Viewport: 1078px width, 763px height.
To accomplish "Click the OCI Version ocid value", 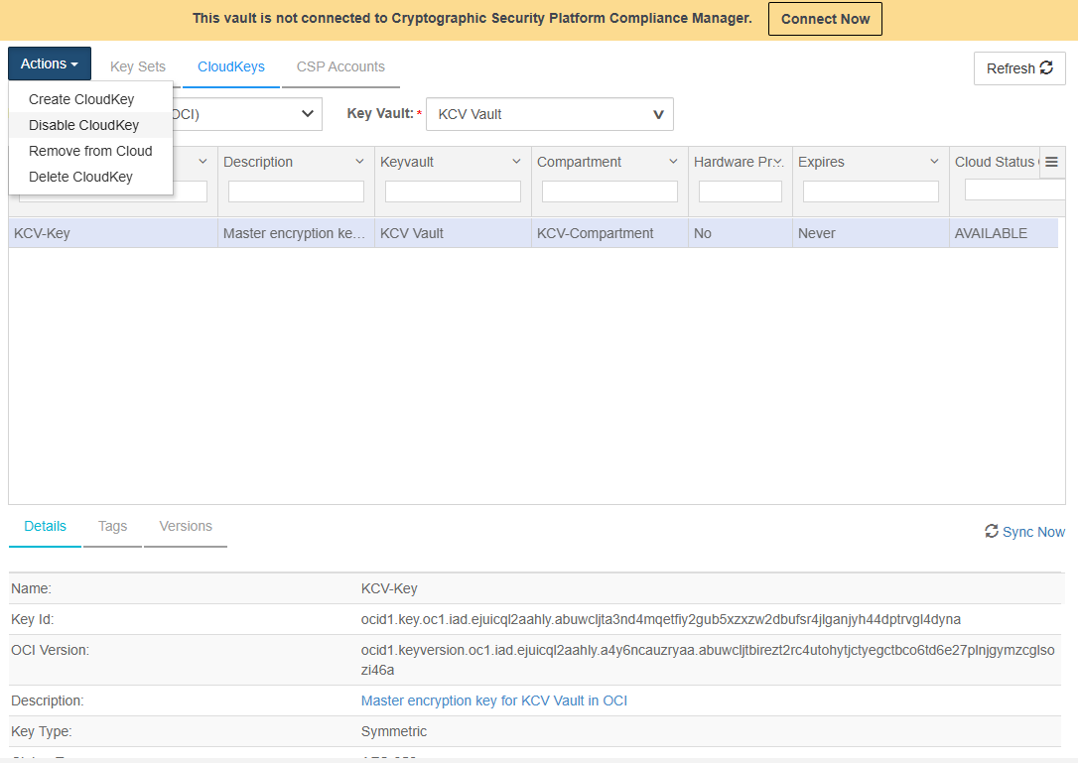I will [x=708, y=660].
